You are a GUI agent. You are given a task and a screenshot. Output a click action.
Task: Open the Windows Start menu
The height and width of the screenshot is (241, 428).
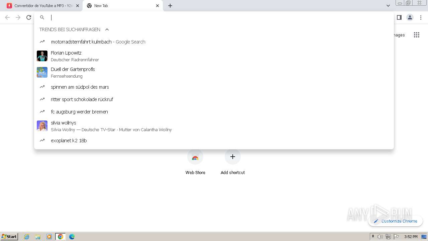click(x=9, y=236)
